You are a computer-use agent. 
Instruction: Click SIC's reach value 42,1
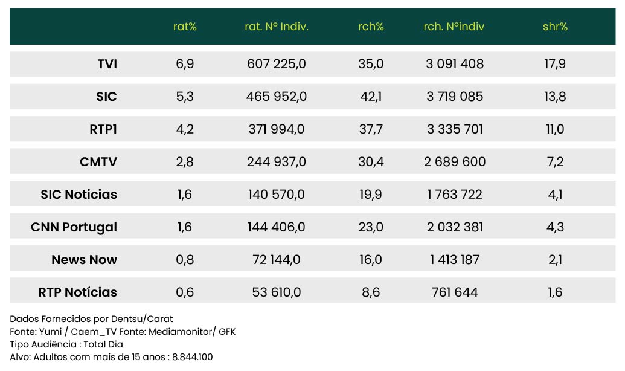pyautogui.click(x=371, y=97)
